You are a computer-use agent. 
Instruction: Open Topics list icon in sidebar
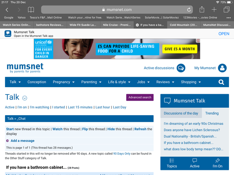[172, 161]
